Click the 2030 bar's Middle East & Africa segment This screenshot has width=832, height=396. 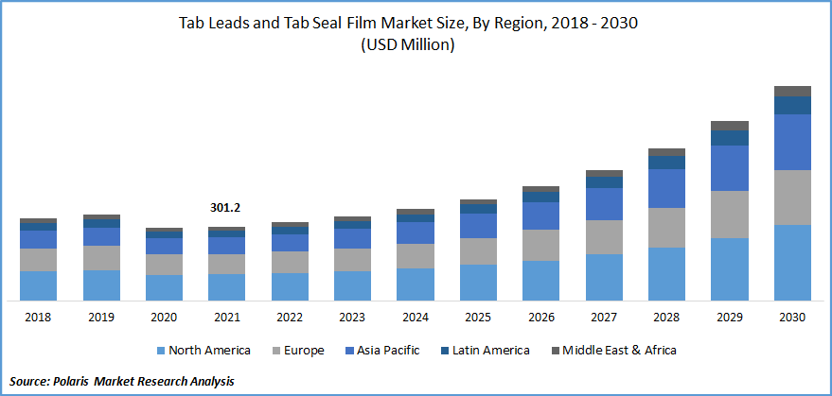(793, 91)
